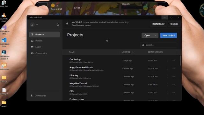
Task: Open the See Release Notes link
Action: pyautogui.click(x=81, y=25)
